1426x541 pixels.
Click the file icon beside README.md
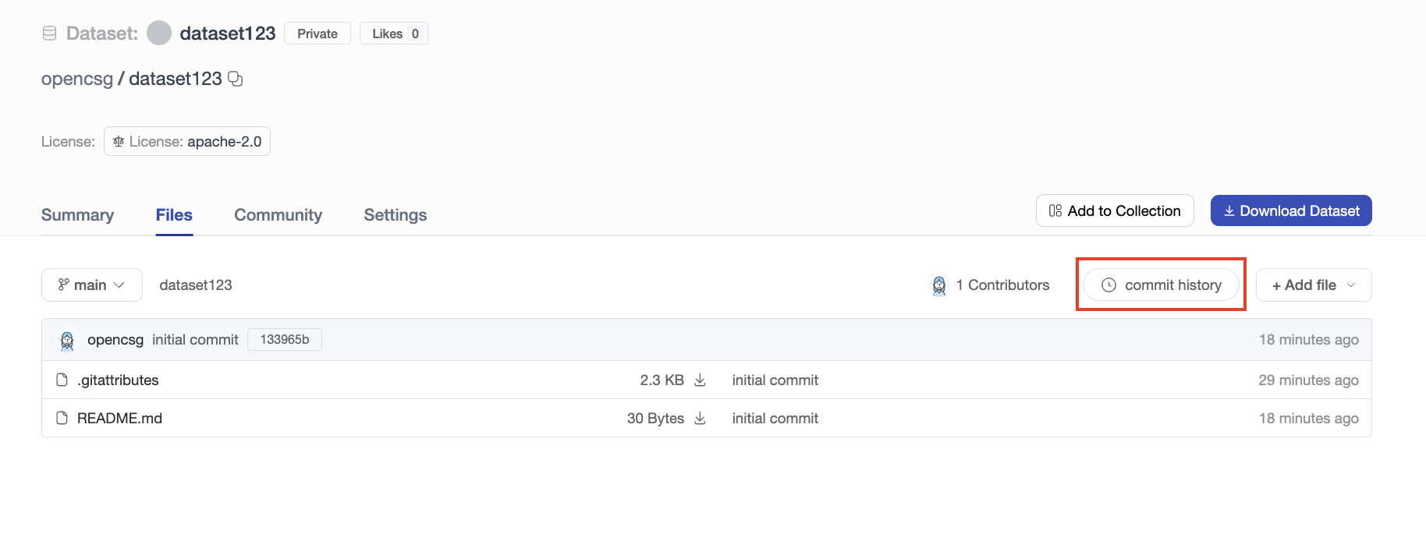tap(62, 418)
